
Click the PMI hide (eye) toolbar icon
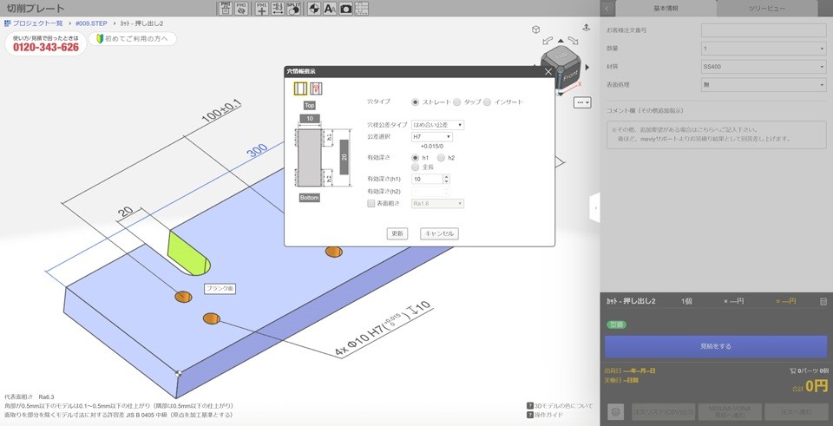[x=240, y=9]
